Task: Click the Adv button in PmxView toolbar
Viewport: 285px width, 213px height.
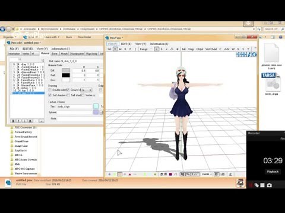Action: click(x=227, y=49)
